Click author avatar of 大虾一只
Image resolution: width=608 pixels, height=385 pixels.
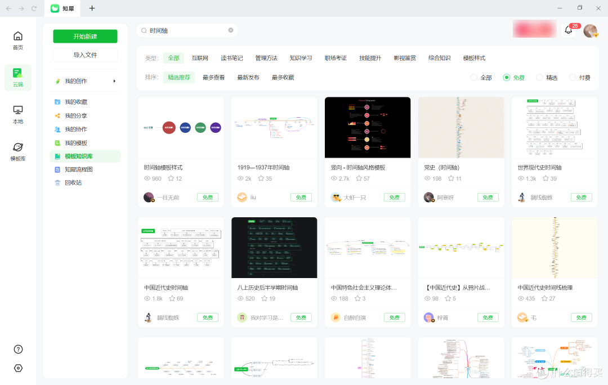[336, 198]
